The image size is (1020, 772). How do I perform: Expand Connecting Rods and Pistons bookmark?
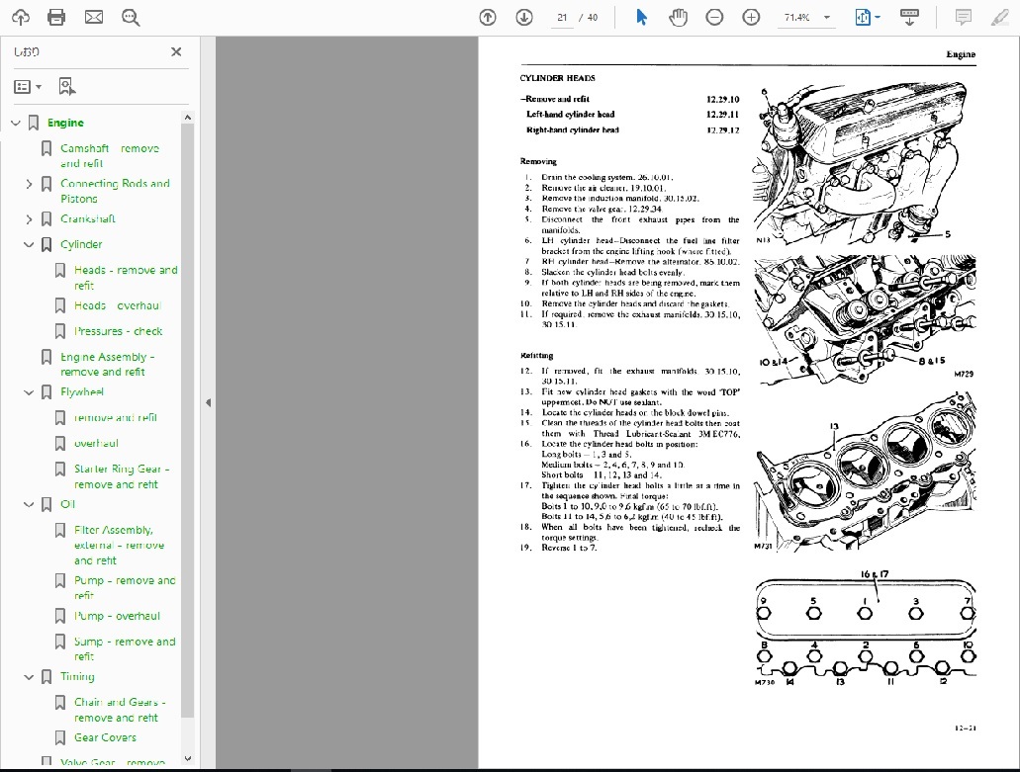29,184
